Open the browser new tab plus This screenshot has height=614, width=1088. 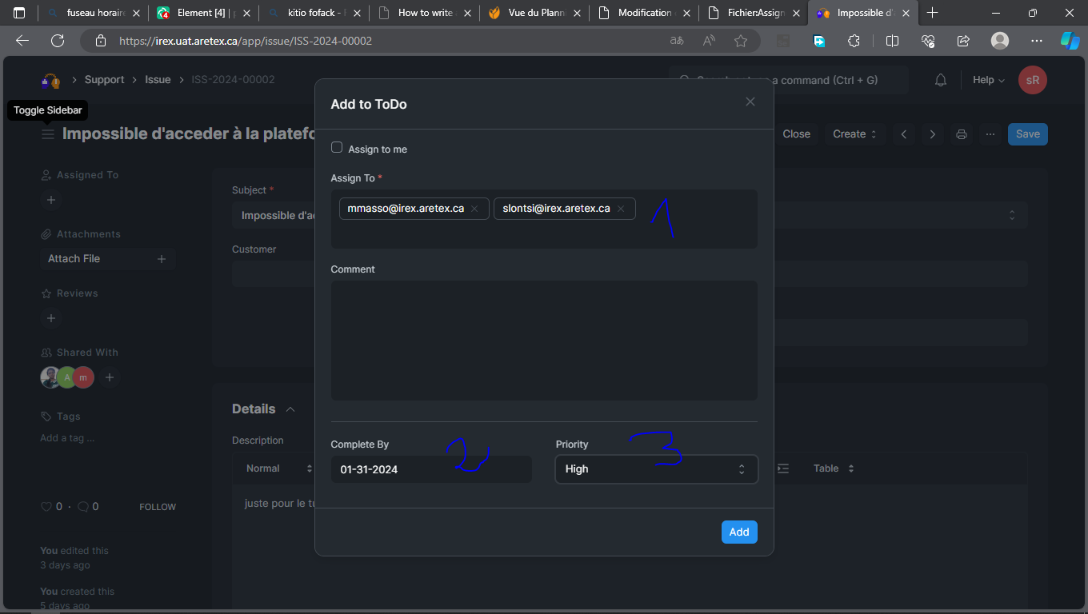click(x=932, y=13)
